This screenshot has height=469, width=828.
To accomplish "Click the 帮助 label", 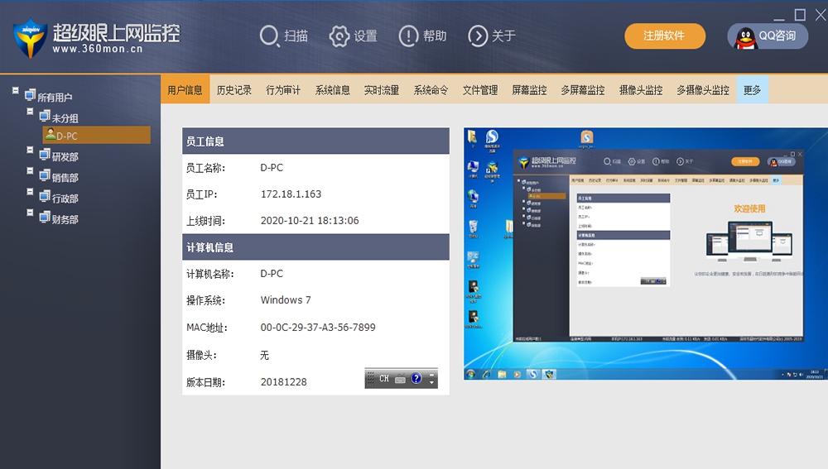I will pyautogui.click(x=435, y=36).
